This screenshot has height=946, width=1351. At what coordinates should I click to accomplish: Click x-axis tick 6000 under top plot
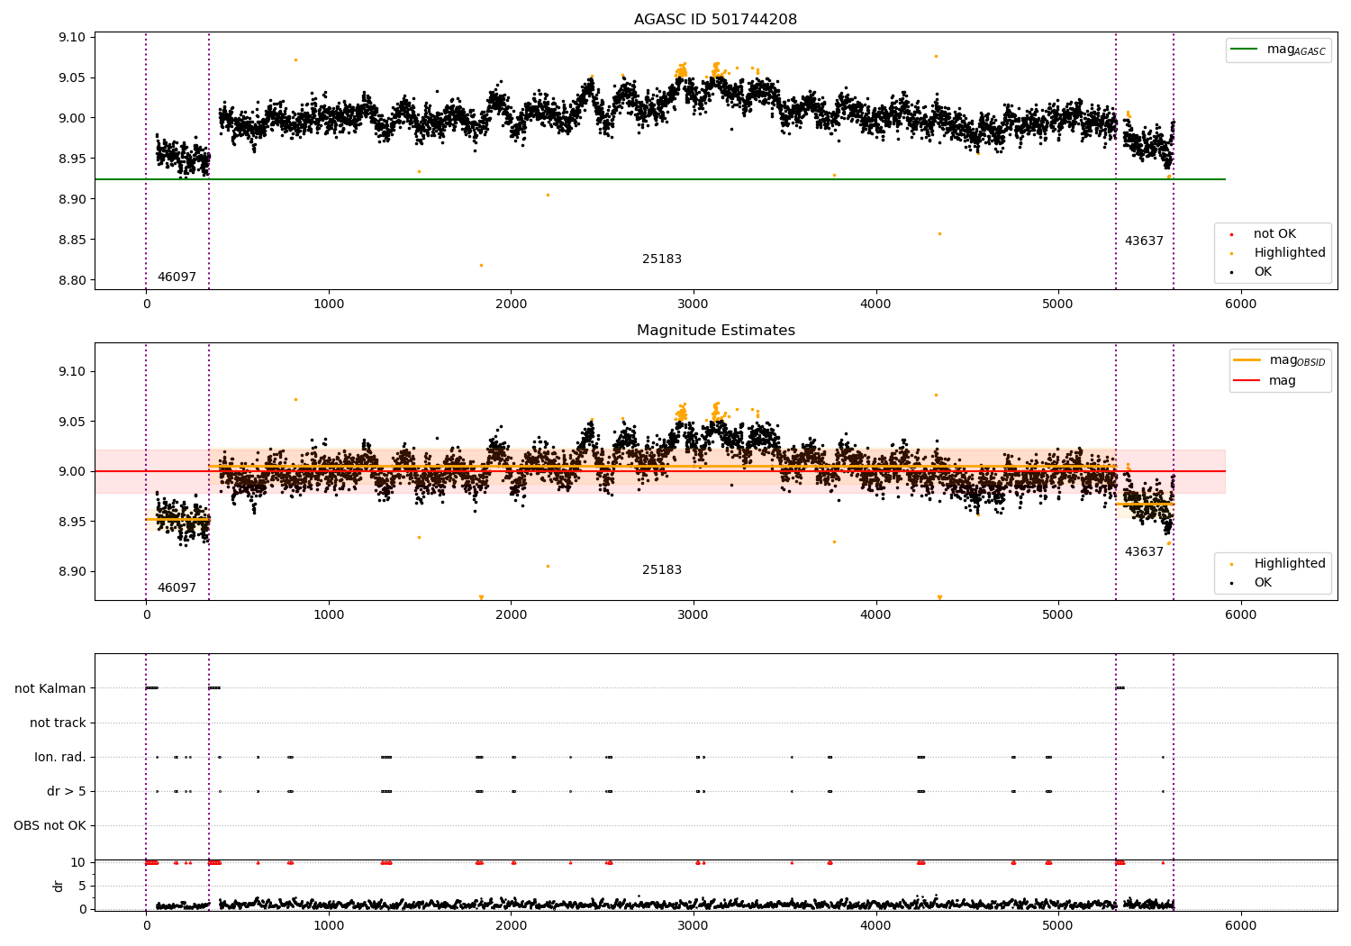point(1241,305)
